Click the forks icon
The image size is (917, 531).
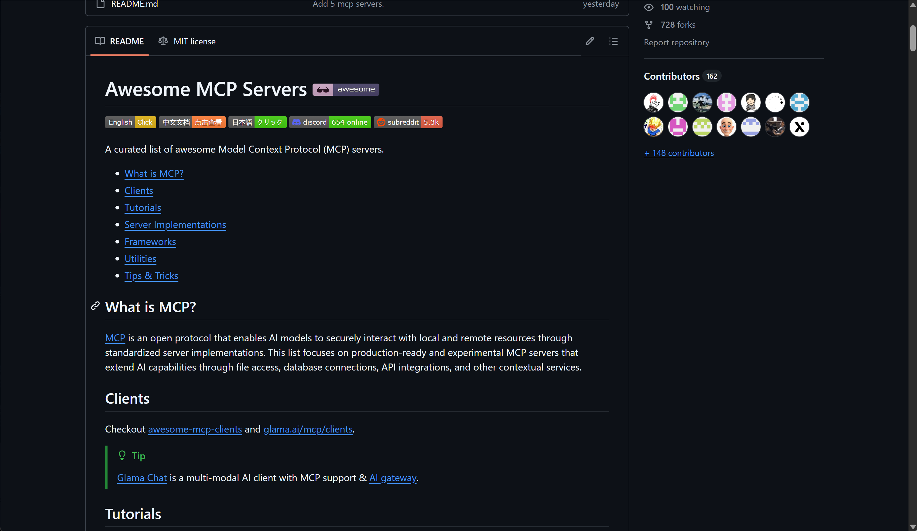tap(648, 25)
